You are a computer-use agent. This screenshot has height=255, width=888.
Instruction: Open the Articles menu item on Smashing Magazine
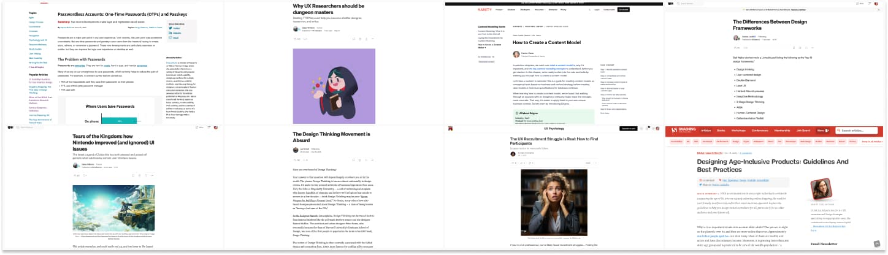(706, 131)
